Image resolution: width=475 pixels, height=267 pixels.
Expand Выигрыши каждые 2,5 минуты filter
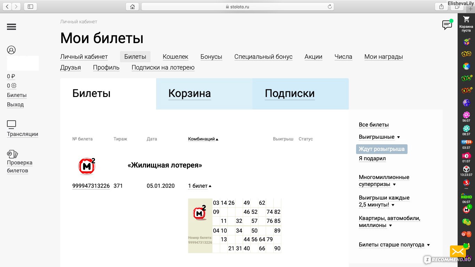point(384,201)
